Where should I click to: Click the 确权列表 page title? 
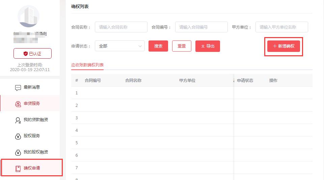point(80,7)
